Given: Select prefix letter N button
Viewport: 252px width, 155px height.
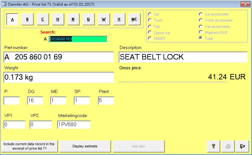Looking at the screenshot, I should click(x=73, y=19).
